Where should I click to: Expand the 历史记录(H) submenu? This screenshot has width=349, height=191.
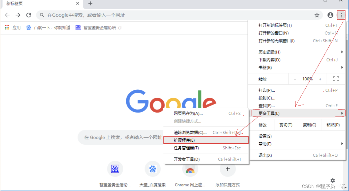click(x=297, y=52)
